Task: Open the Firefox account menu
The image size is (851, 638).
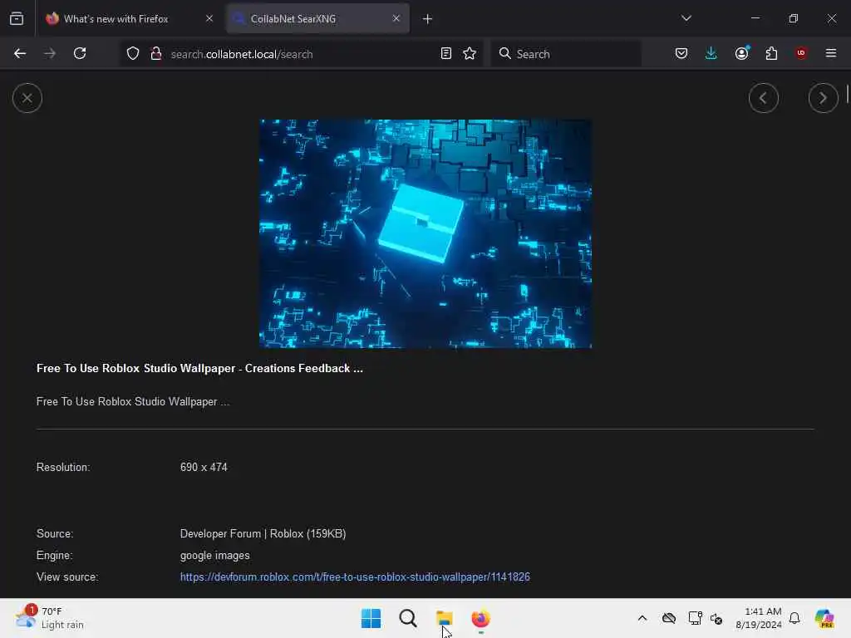Action: pyautogui.click(x=741, y=53)
